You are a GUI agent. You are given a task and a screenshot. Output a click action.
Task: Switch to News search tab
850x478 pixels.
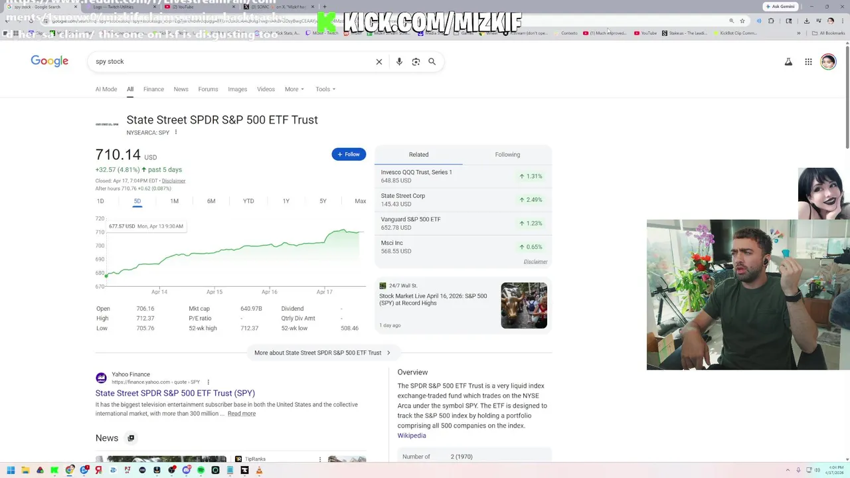tap(181, 89)
